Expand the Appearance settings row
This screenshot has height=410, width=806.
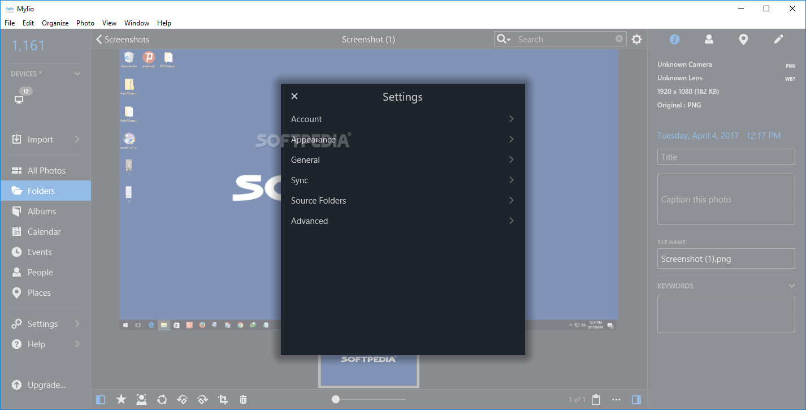tap(403, 140)
